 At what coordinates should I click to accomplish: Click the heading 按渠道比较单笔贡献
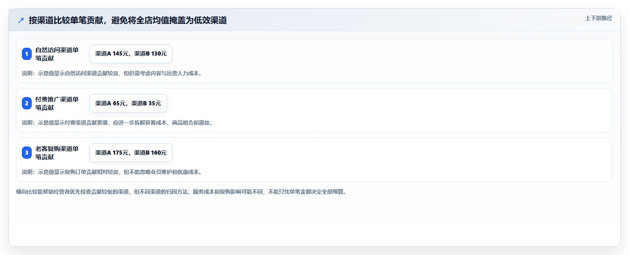point(128,20)
